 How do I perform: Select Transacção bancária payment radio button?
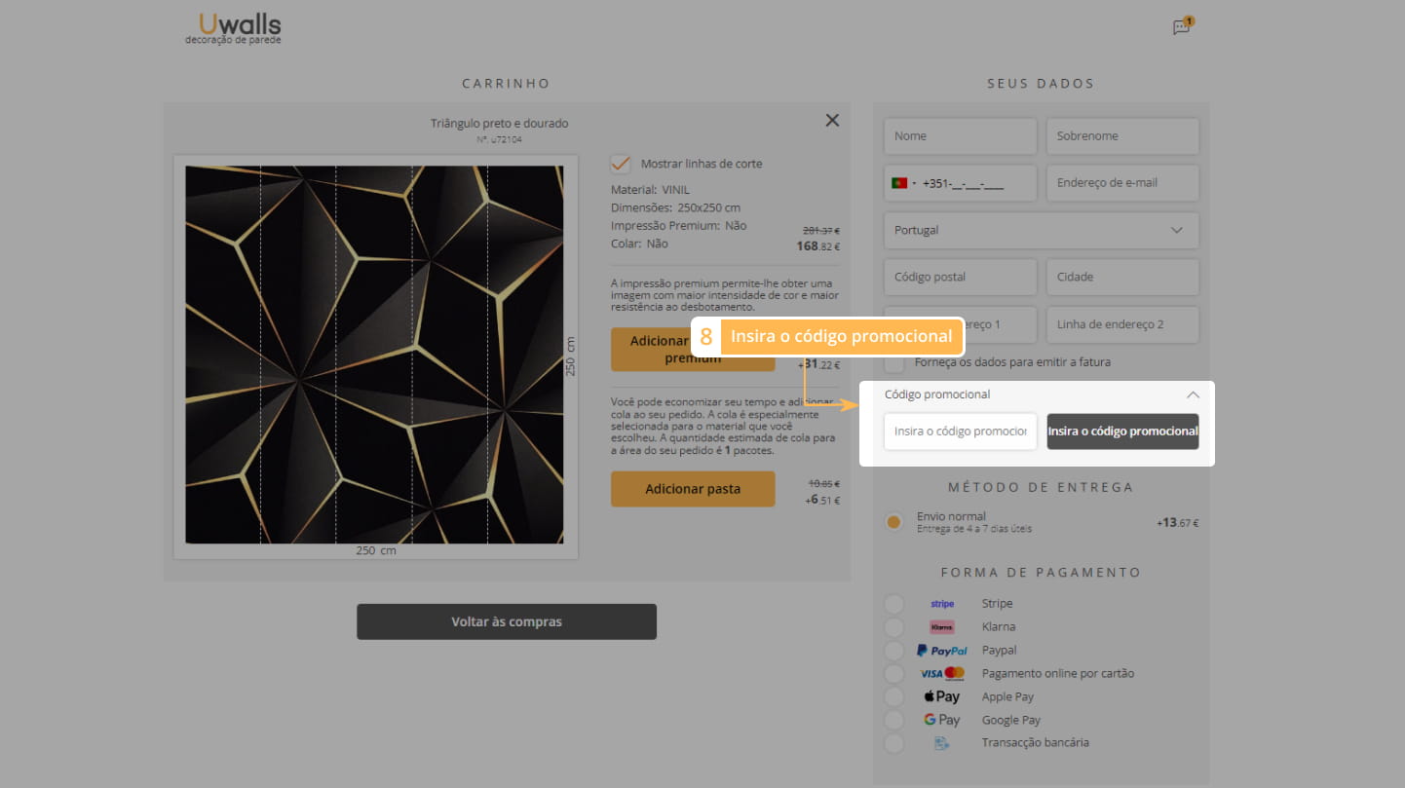pos(893,743)
